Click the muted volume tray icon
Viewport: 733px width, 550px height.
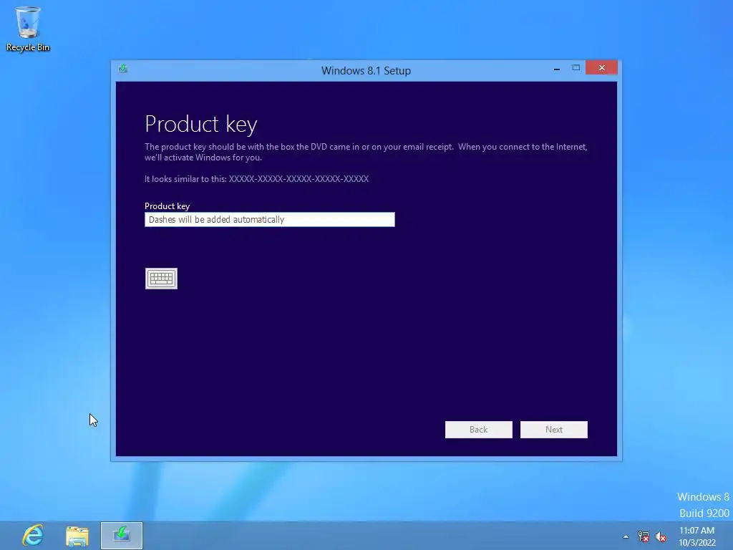click(x=661, y=536)
